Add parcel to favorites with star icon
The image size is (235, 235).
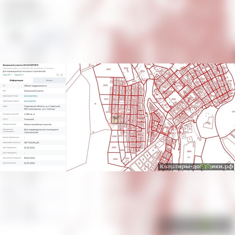tap(62, 75)
